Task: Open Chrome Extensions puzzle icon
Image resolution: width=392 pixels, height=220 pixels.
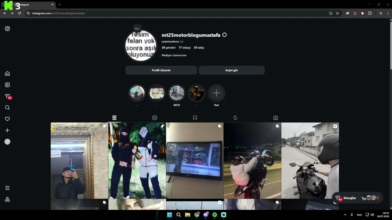Action: pyautogui.click(x=370, y=13)
